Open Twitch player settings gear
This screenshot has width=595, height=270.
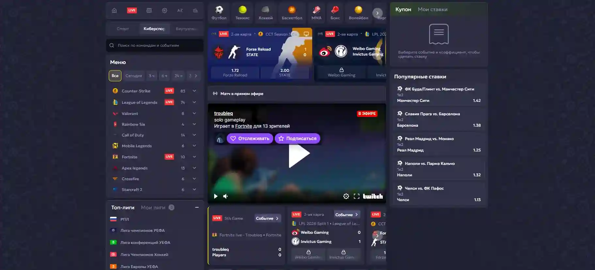point(346,196)
